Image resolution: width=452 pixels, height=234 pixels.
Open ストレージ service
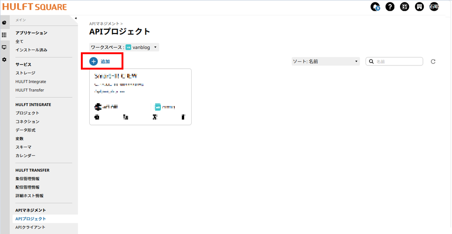click(25, 73)
